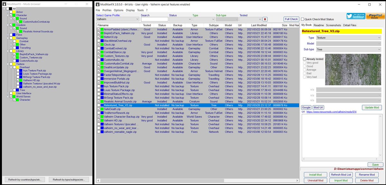
Task: Collapse the Gameplay node in Mods browser
Action: [7, 38]
